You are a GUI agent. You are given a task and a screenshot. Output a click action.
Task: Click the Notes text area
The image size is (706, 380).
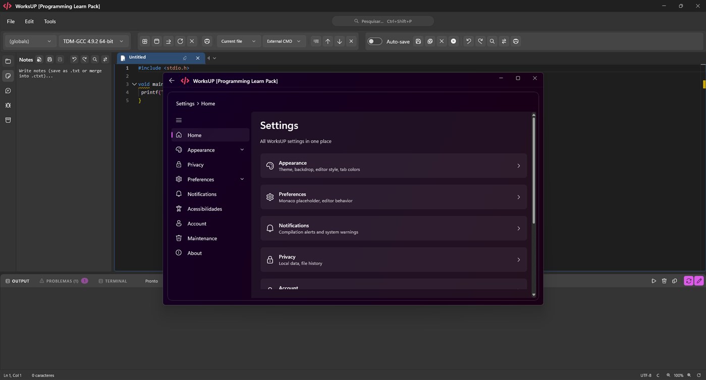(x=63, y=169)
